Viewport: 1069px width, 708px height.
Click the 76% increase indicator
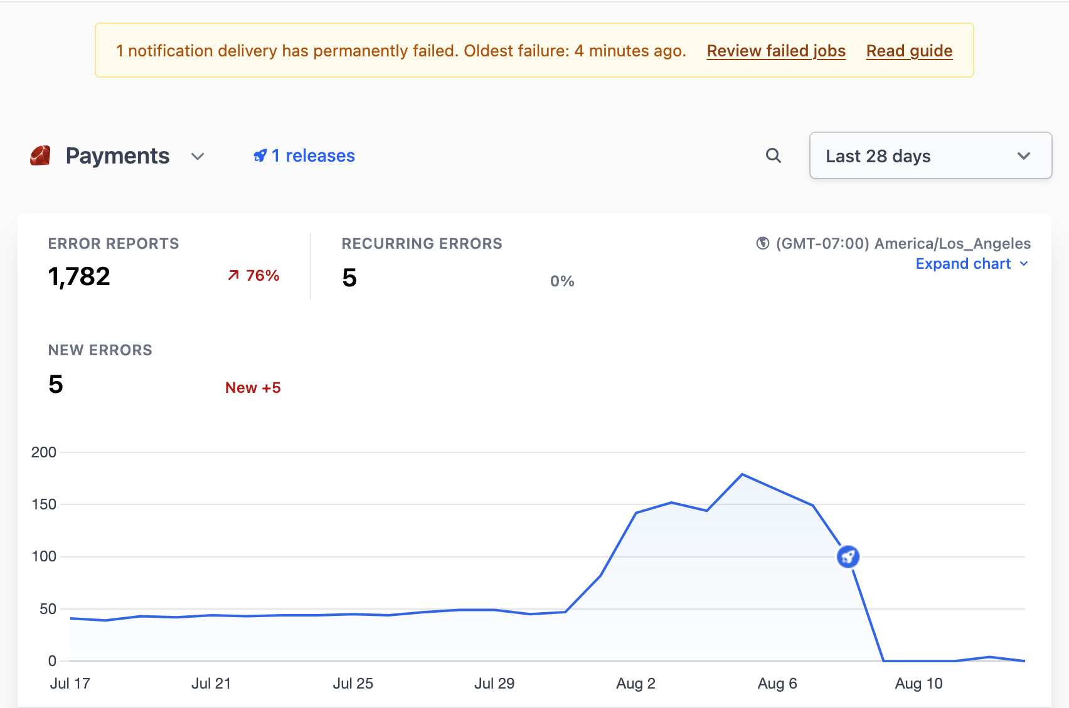click(x=253, y=276)
